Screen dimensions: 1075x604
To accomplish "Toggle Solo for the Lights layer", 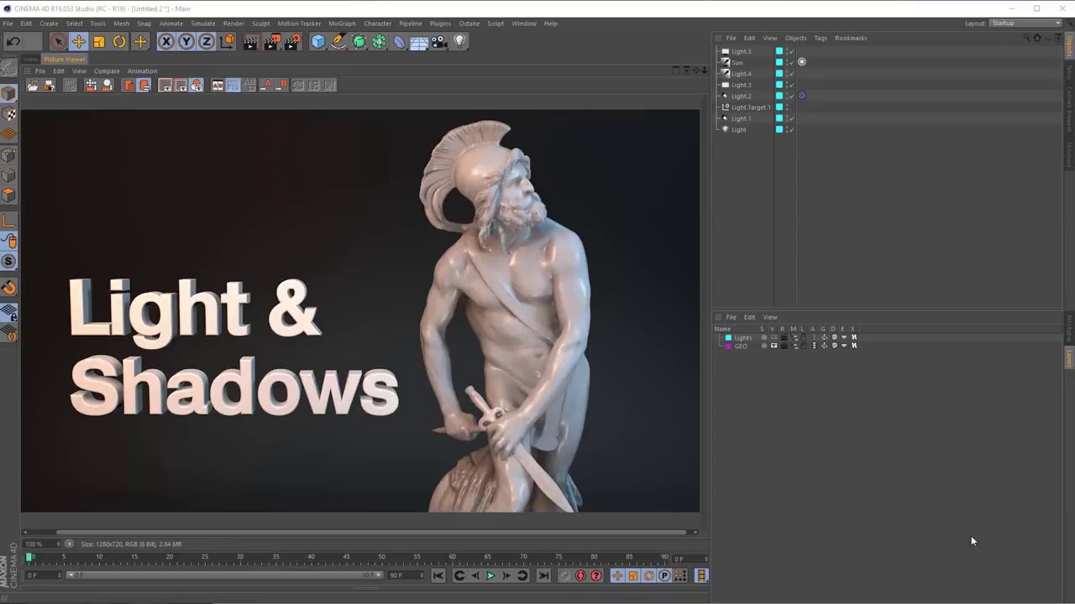I will [763, 337].
